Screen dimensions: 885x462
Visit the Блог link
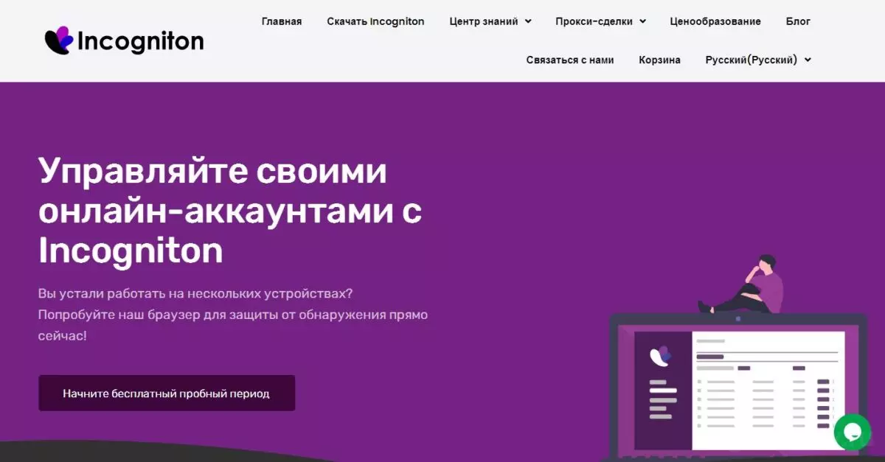798,21
